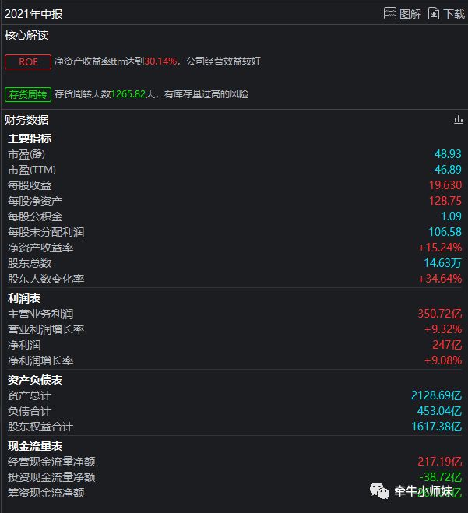Screen dimensions: 468x513
Task: Click the 2128.69亿 total assets value
Action: (x=436, y=395)
